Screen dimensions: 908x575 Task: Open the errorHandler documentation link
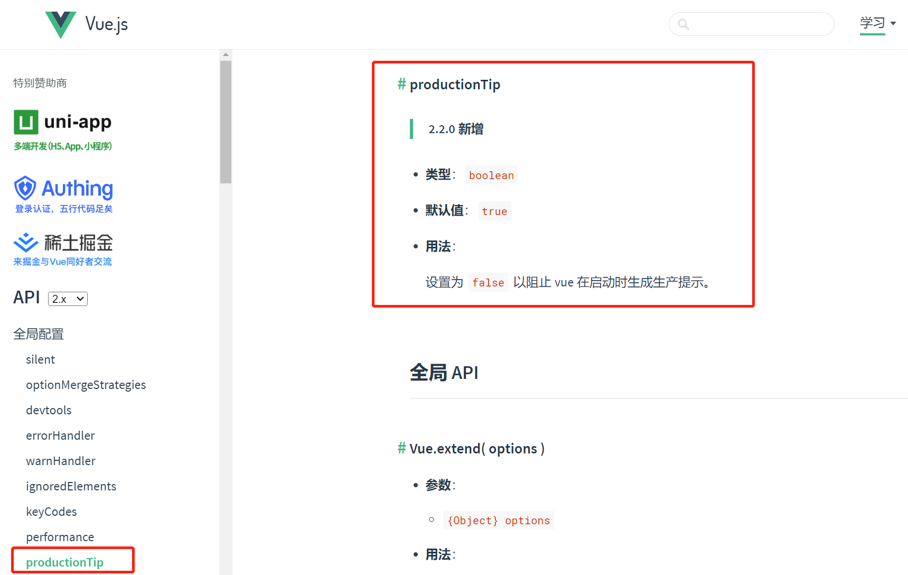click(60, 435)
